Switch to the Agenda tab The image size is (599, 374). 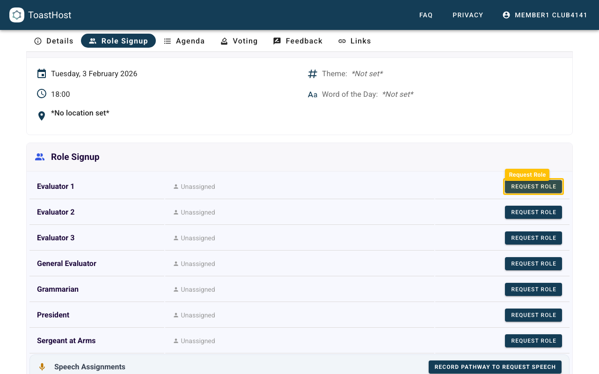coord(184,41)
